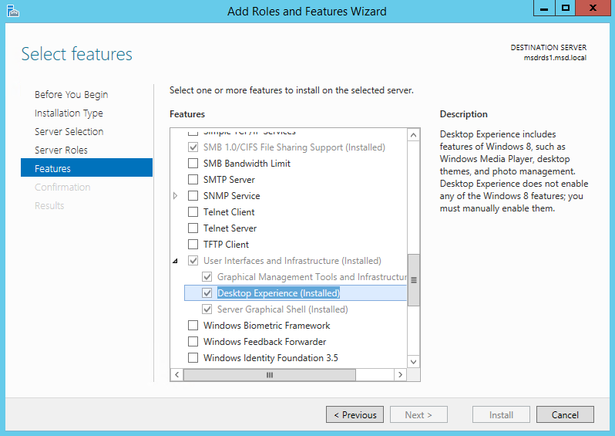This screenshot has height=436, width=615.
Task: Toggle the Desktop Experience checkbox
Action: (x=207, y=293)
